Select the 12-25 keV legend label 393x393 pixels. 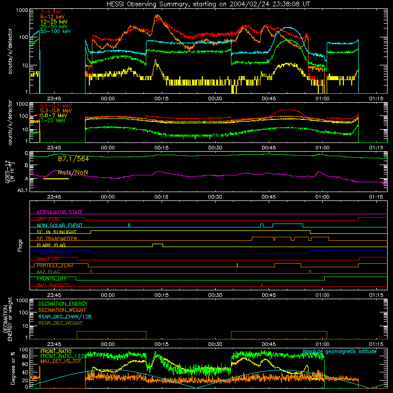pos(54,22)
